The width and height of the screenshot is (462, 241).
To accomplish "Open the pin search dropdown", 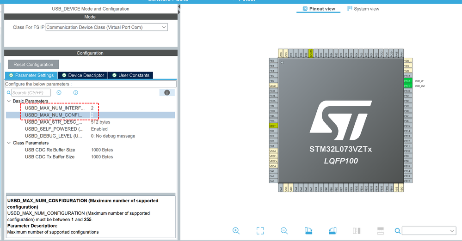I will pyautogui.click(x=452, y=231).
